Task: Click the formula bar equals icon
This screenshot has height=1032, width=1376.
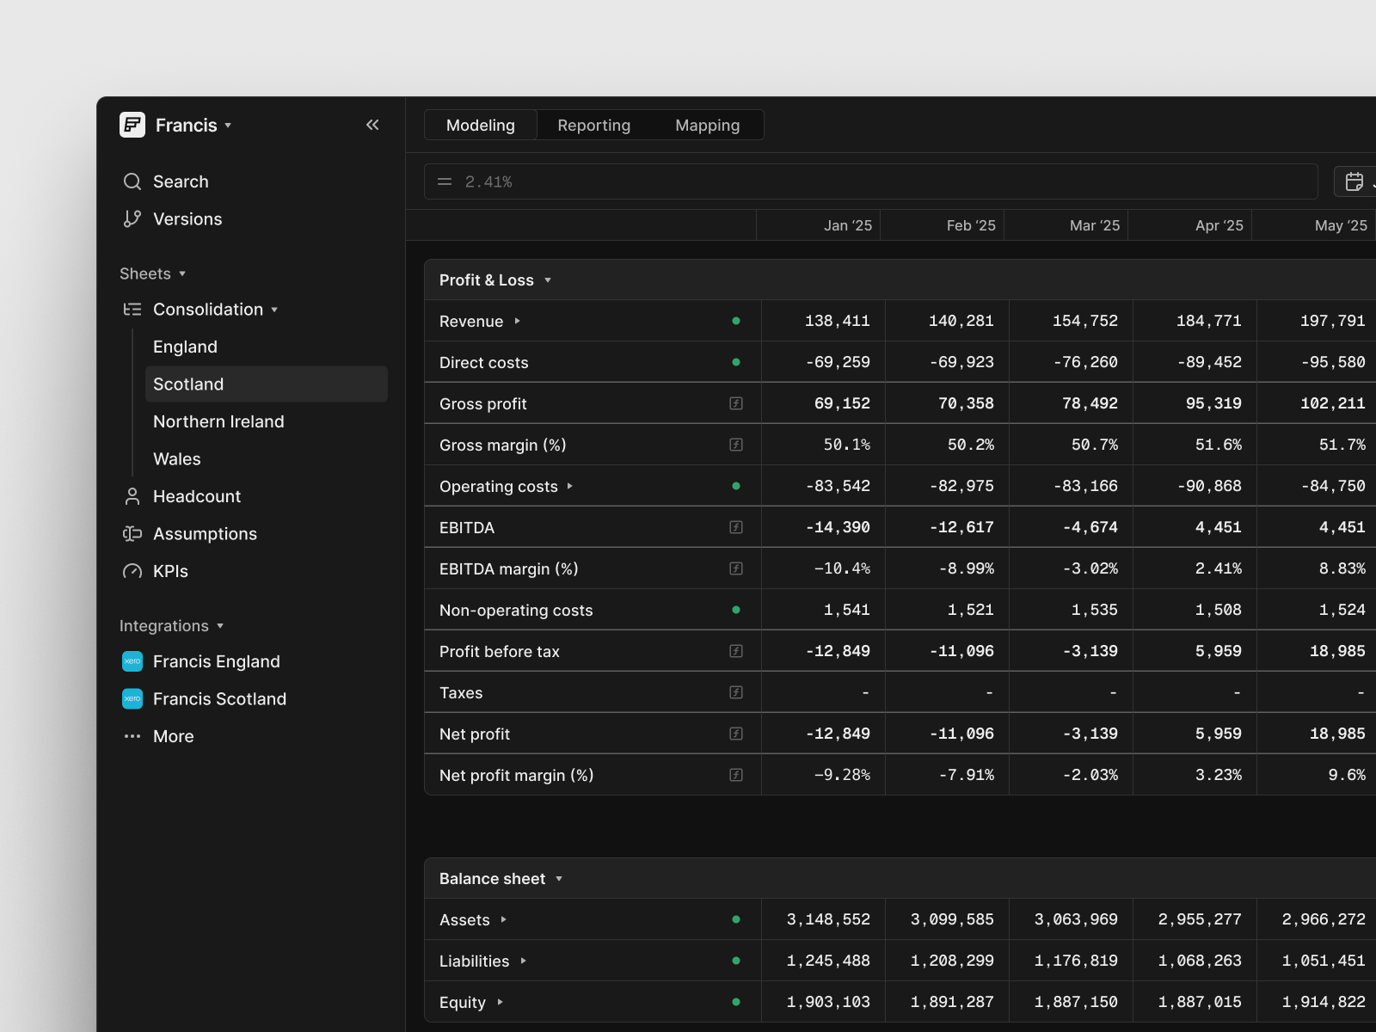Action: [x=445, y=181]
